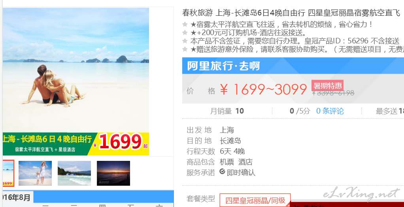Click the 月销量 10 sales count

coord(227,111)
